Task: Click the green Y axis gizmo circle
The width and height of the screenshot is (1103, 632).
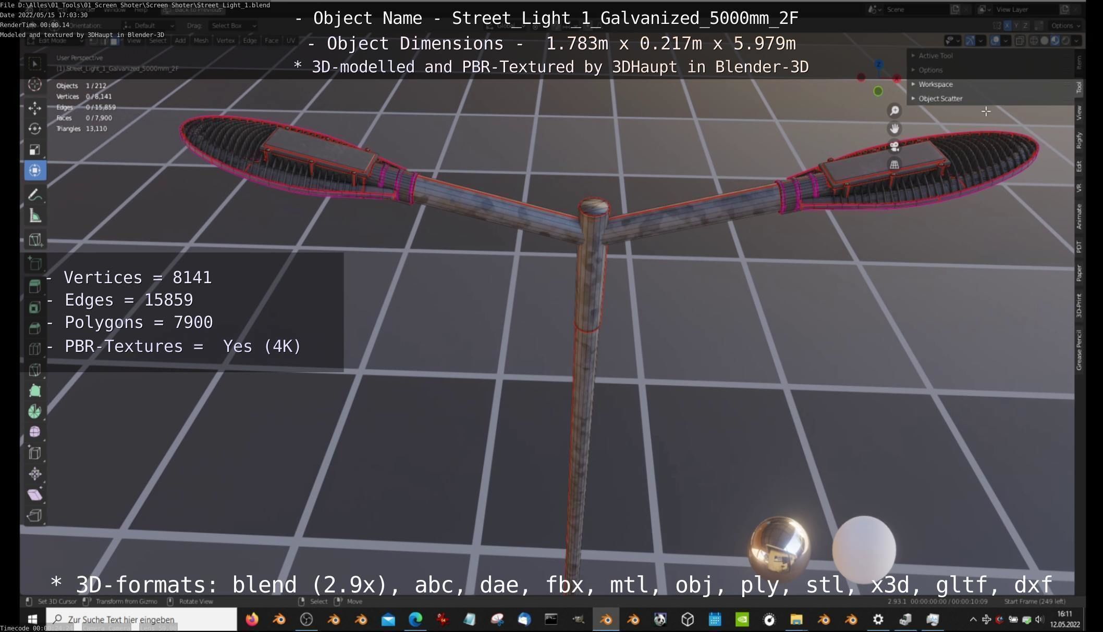Action: click(878, 92)
